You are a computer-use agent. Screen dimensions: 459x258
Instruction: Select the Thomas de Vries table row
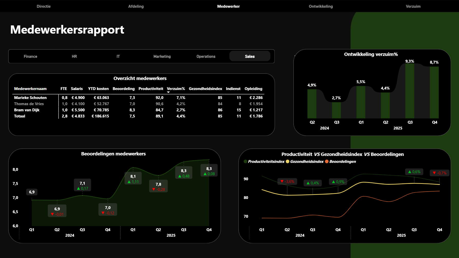click(x=29, y=104)
